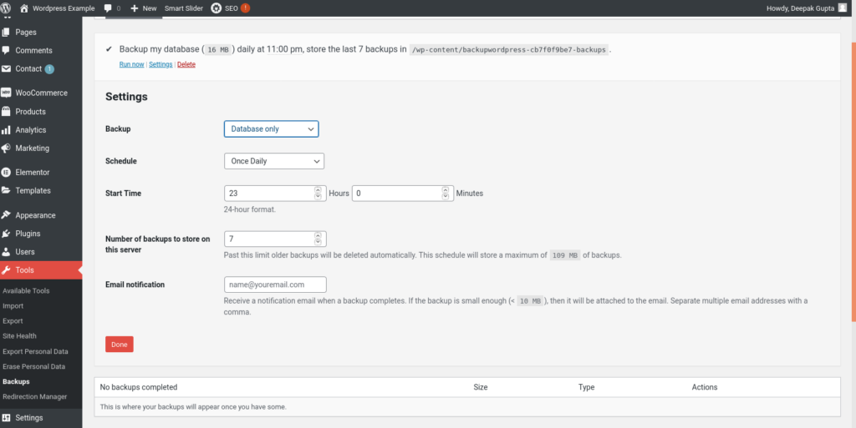Click the Appearance paintbrush icon
This screenshot has height=428, width=856.
[x=7, y=215]
